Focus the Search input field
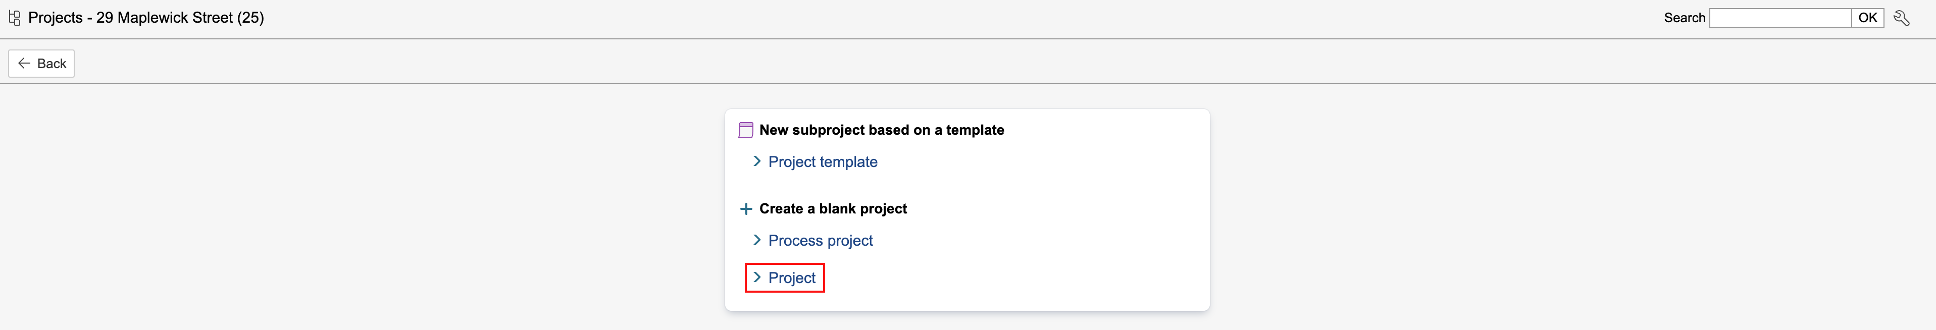Viewport: 1936px width, 330px height. (1779, 18)
